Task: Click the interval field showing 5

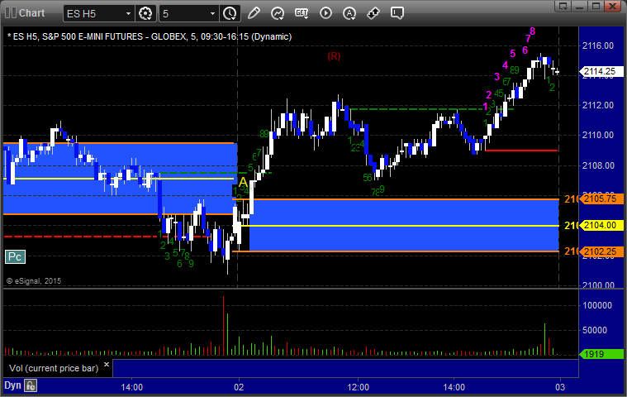Action: (184, 13)
